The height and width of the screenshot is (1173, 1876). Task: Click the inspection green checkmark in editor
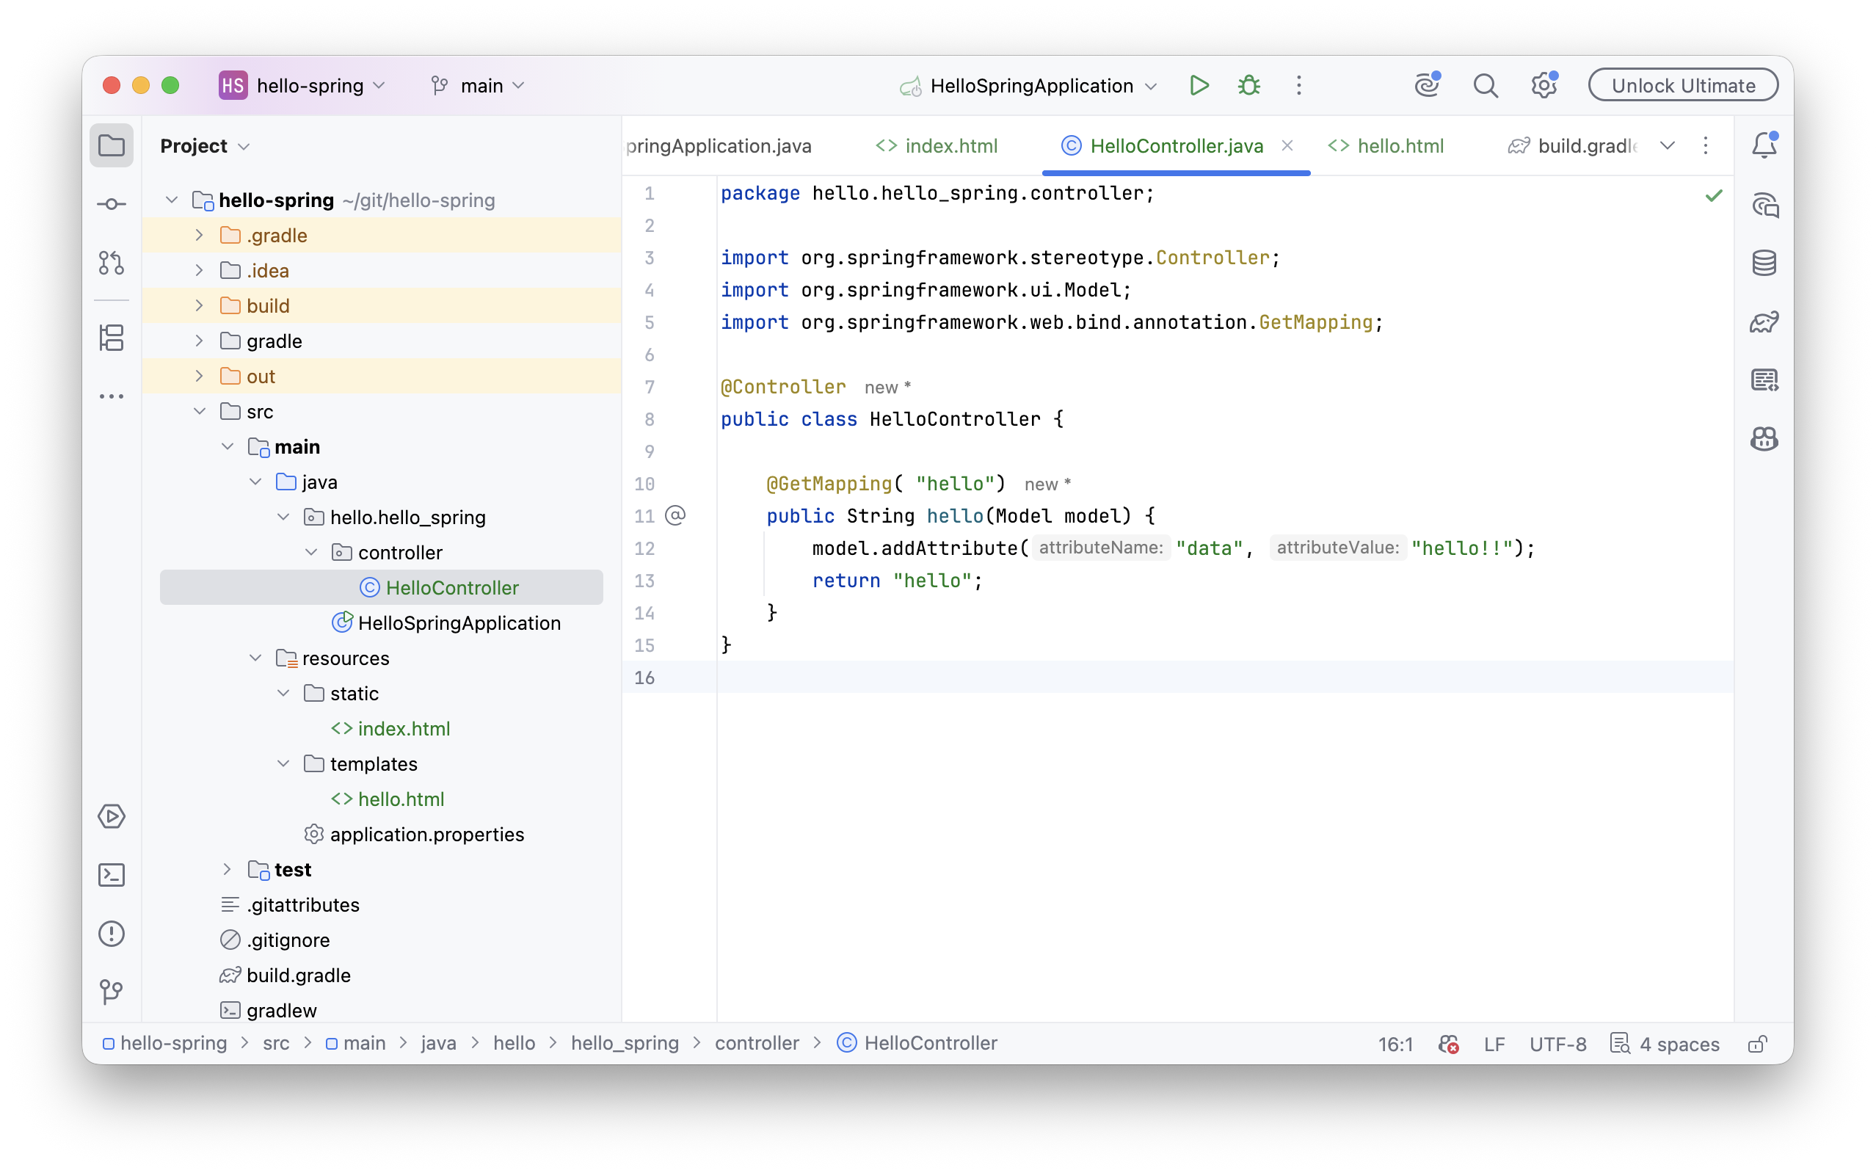click(x=1713, y=195)
